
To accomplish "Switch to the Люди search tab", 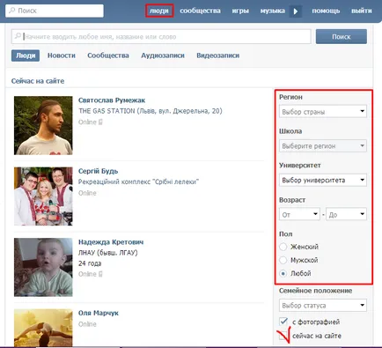I will point(26,56).
